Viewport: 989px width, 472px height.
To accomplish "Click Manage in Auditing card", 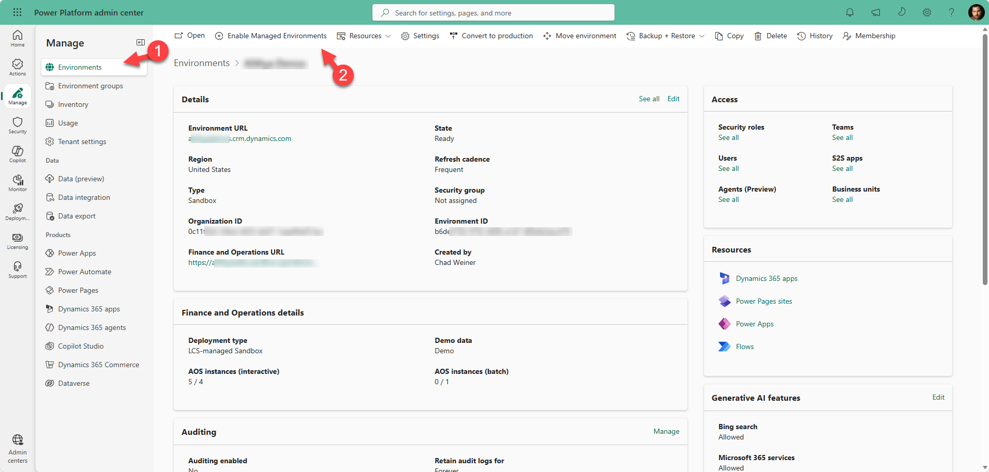I will tap(666, 431).
